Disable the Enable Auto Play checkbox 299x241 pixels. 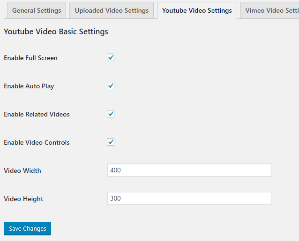(x=111, y=86)
